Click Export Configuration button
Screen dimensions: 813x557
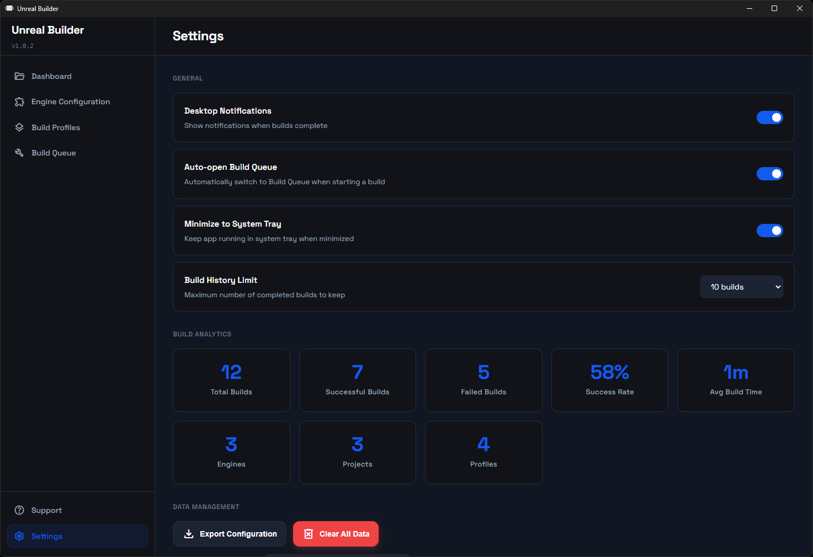[230, 534]
